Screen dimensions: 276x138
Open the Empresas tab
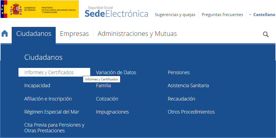[74, 34]
